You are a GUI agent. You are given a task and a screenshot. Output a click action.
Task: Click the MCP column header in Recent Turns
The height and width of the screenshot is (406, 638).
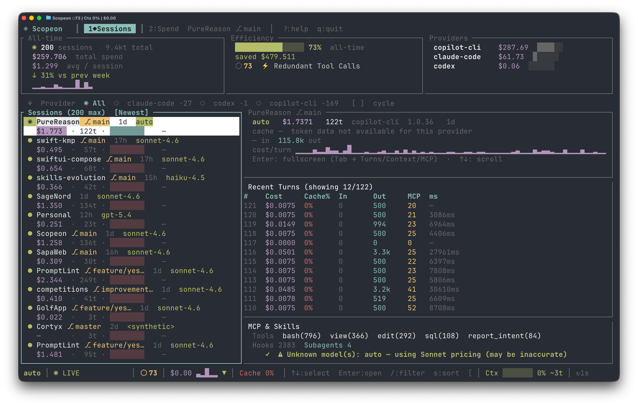coord(414,196)
